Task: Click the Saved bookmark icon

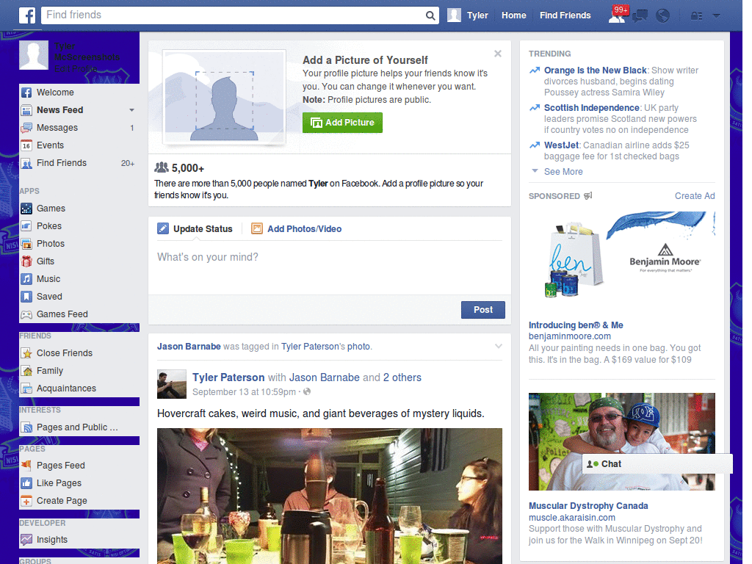Action: (x=26, y=297)
